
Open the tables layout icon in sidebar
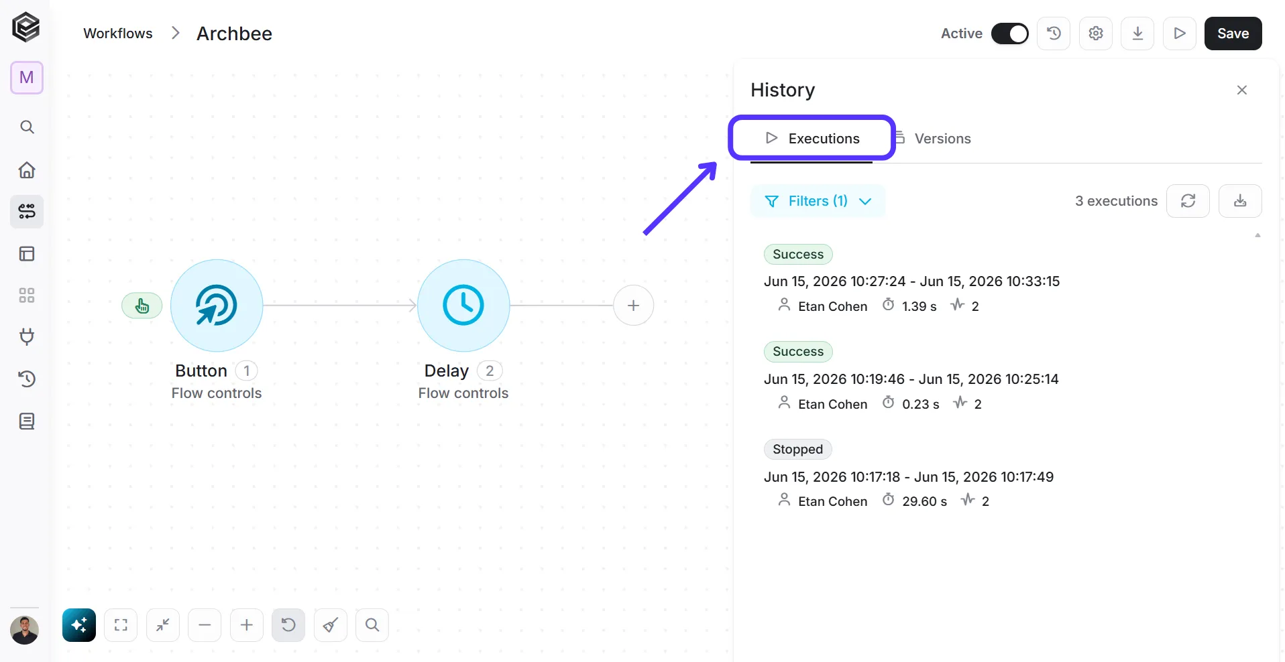[x=27, y=254]
